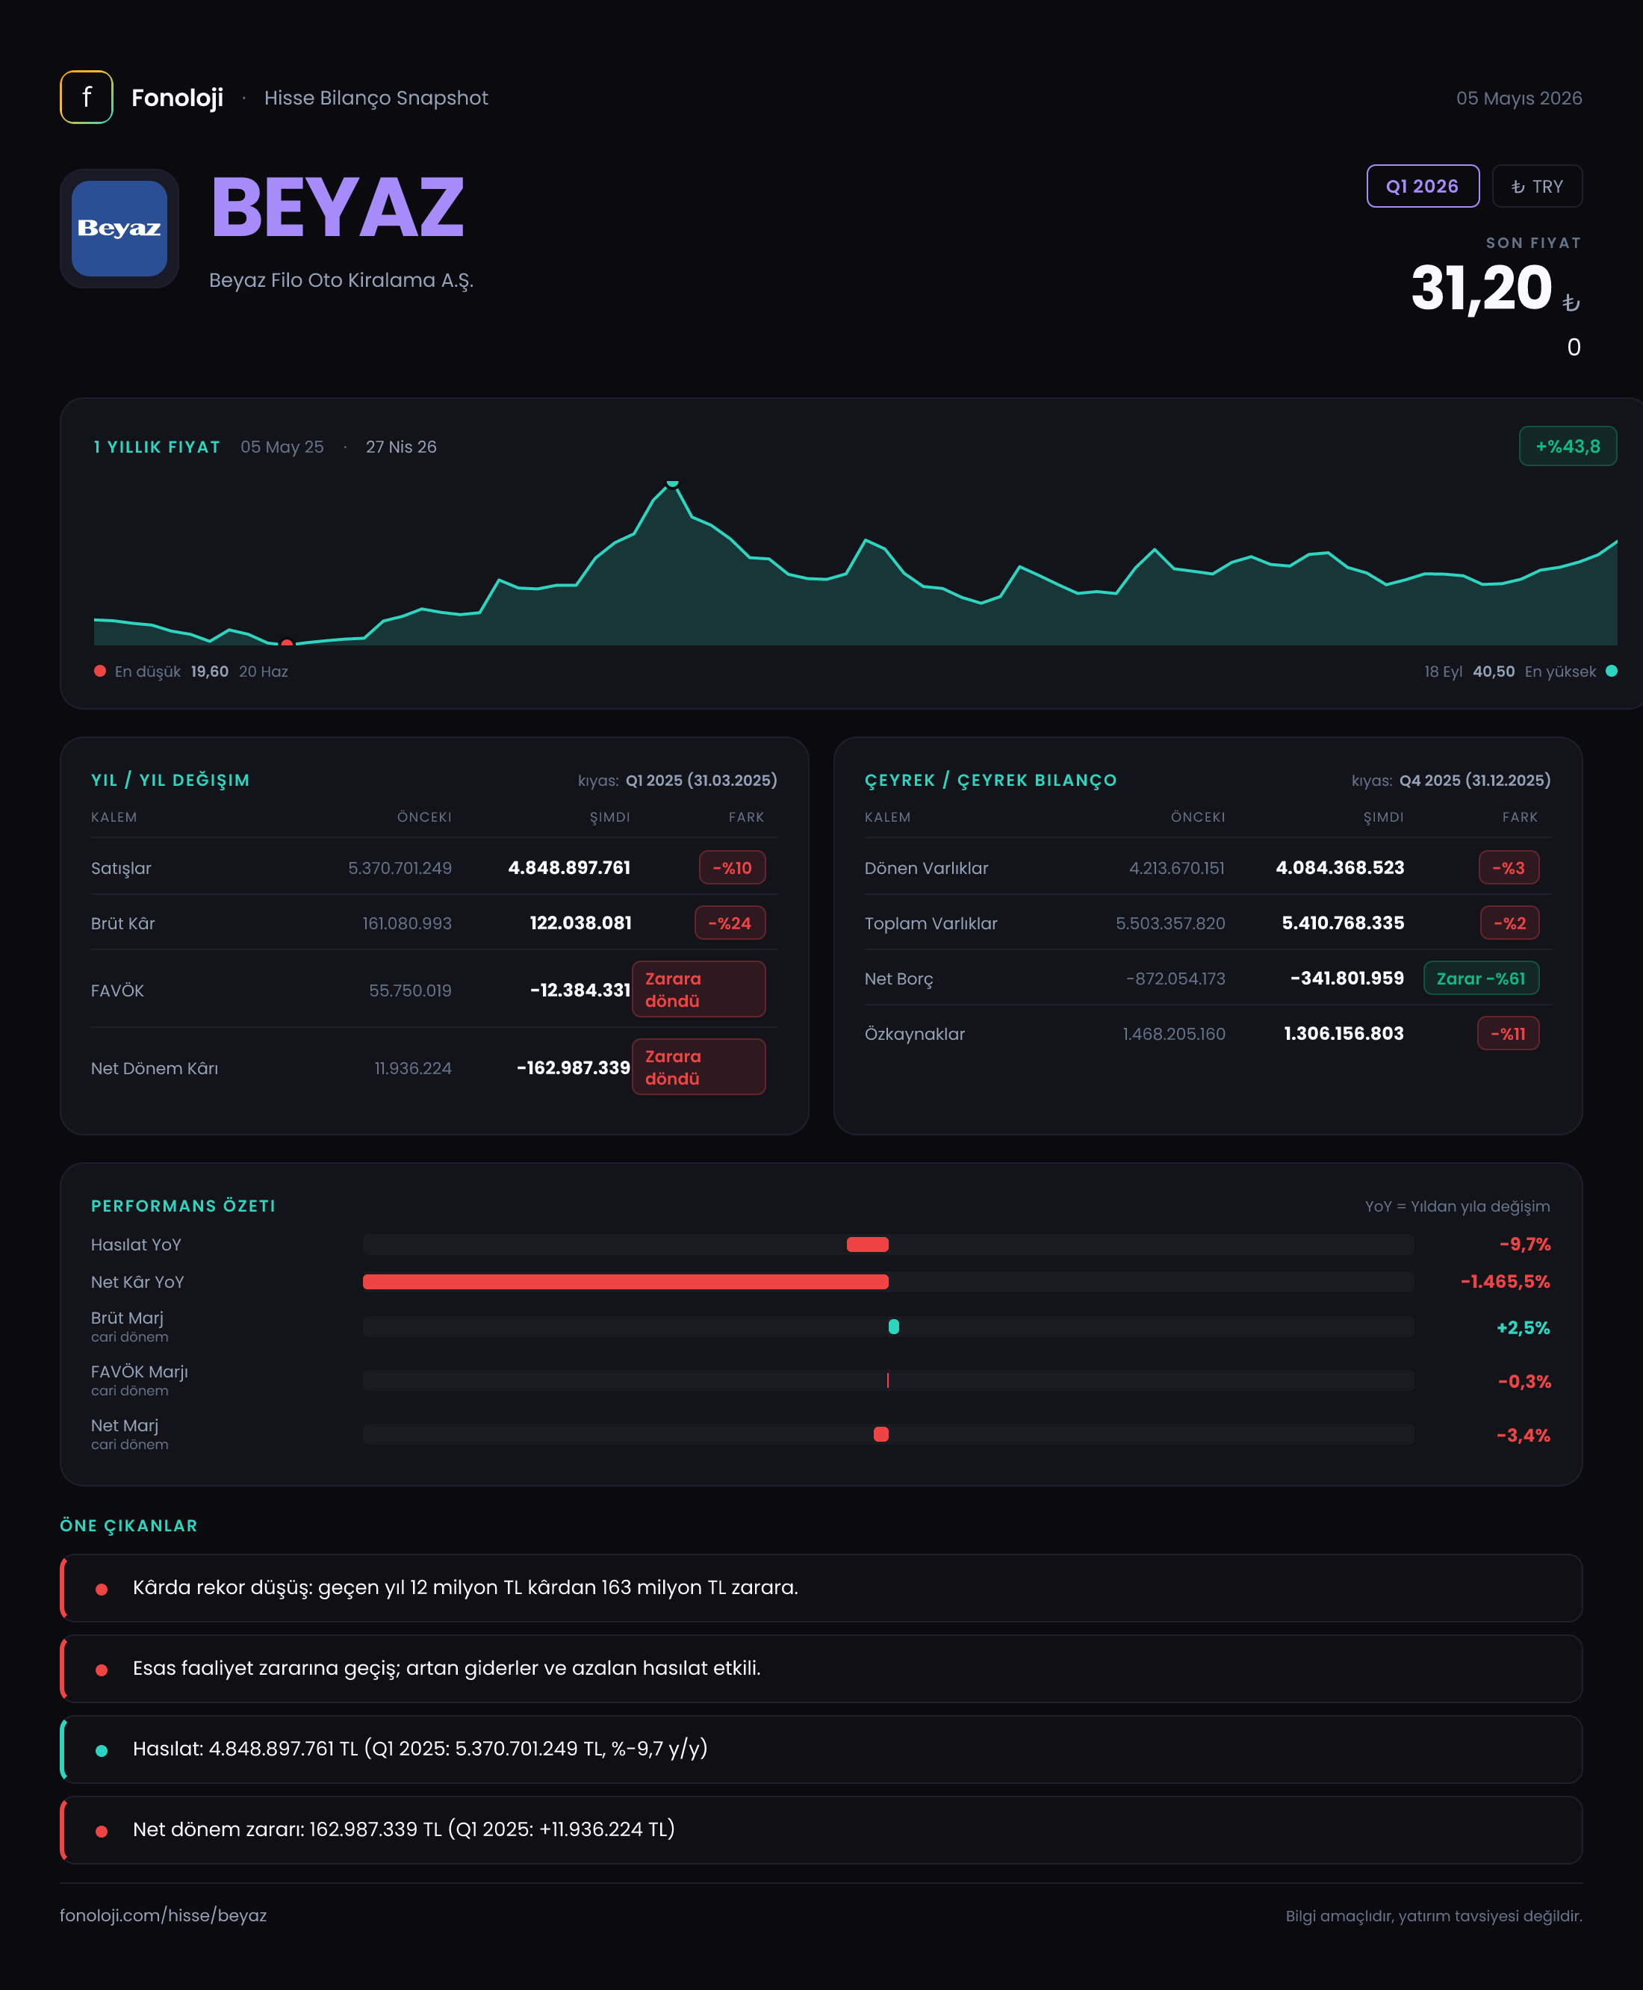
Task: Click the -%10 badge in Satışlar row
Action: (x=732, y=867)
